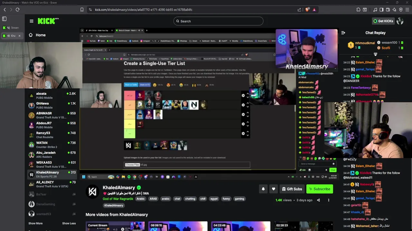
Task: Open Ramzy53 channel in sidebar
Action: click(52, 135)
